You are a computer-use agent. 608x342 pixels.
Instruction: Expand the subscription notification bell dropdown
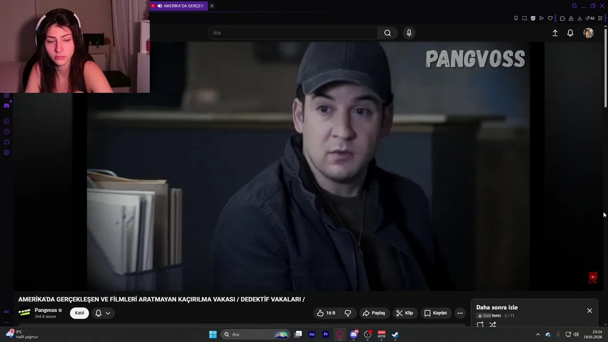(103, 313)
